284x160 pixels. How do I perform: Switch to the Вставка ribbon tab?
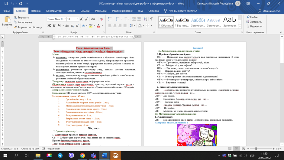[36, 11]
